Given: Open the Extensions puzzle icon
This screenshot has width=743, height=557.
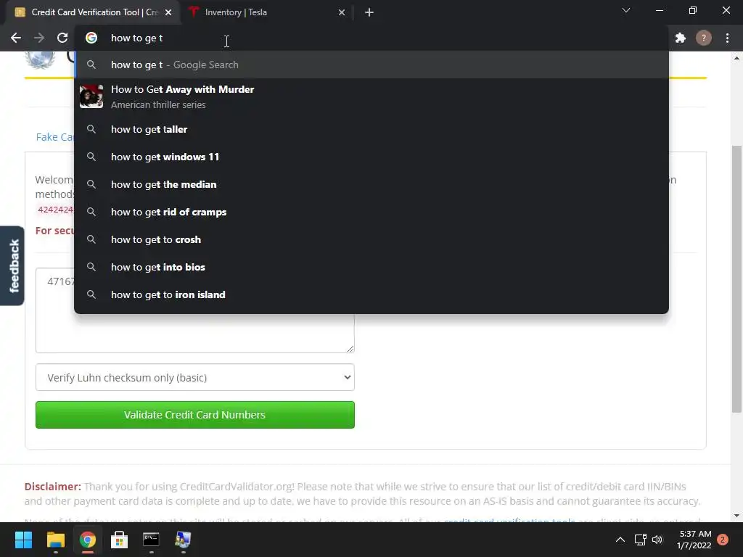Looking at the screenshot, I should coord(681,38).
